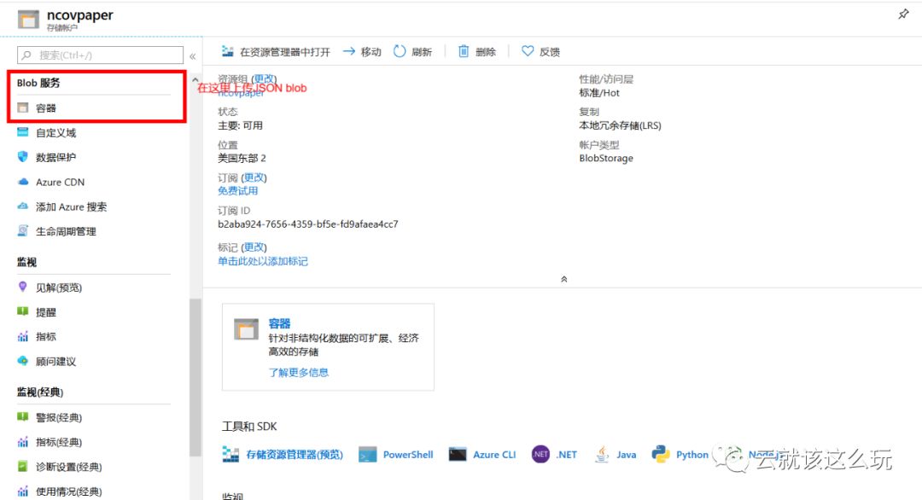
Task: Click the Azure CLI terminal icon
Action: tap(458, 454)
